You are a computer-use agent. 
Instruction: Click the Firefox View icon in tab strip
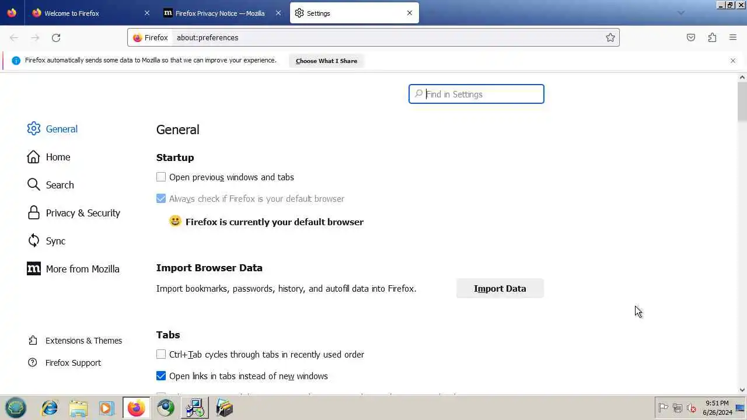tap(12, 13)
